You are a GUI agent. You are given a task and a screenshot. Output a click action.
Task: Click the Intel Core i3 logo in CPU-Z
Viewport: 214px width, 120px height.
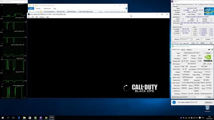(209, 11)
